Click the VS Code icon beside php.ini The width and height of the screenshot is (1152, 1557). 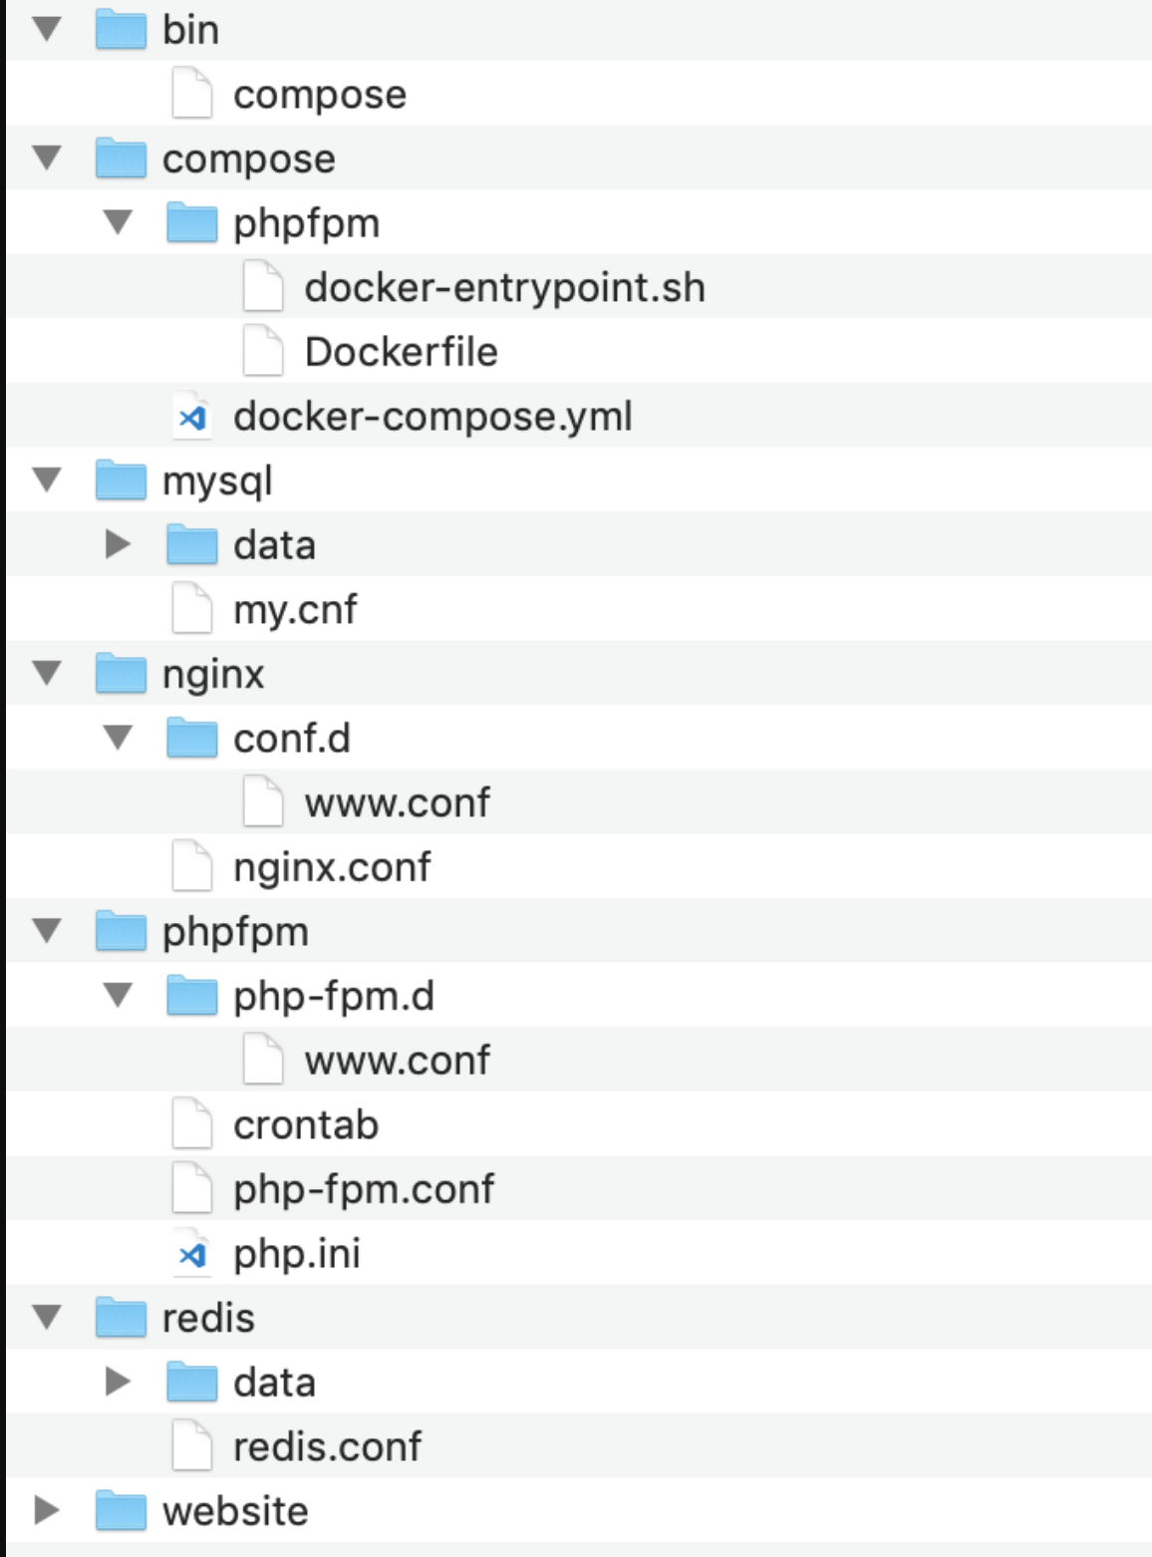coord(191,1254)
